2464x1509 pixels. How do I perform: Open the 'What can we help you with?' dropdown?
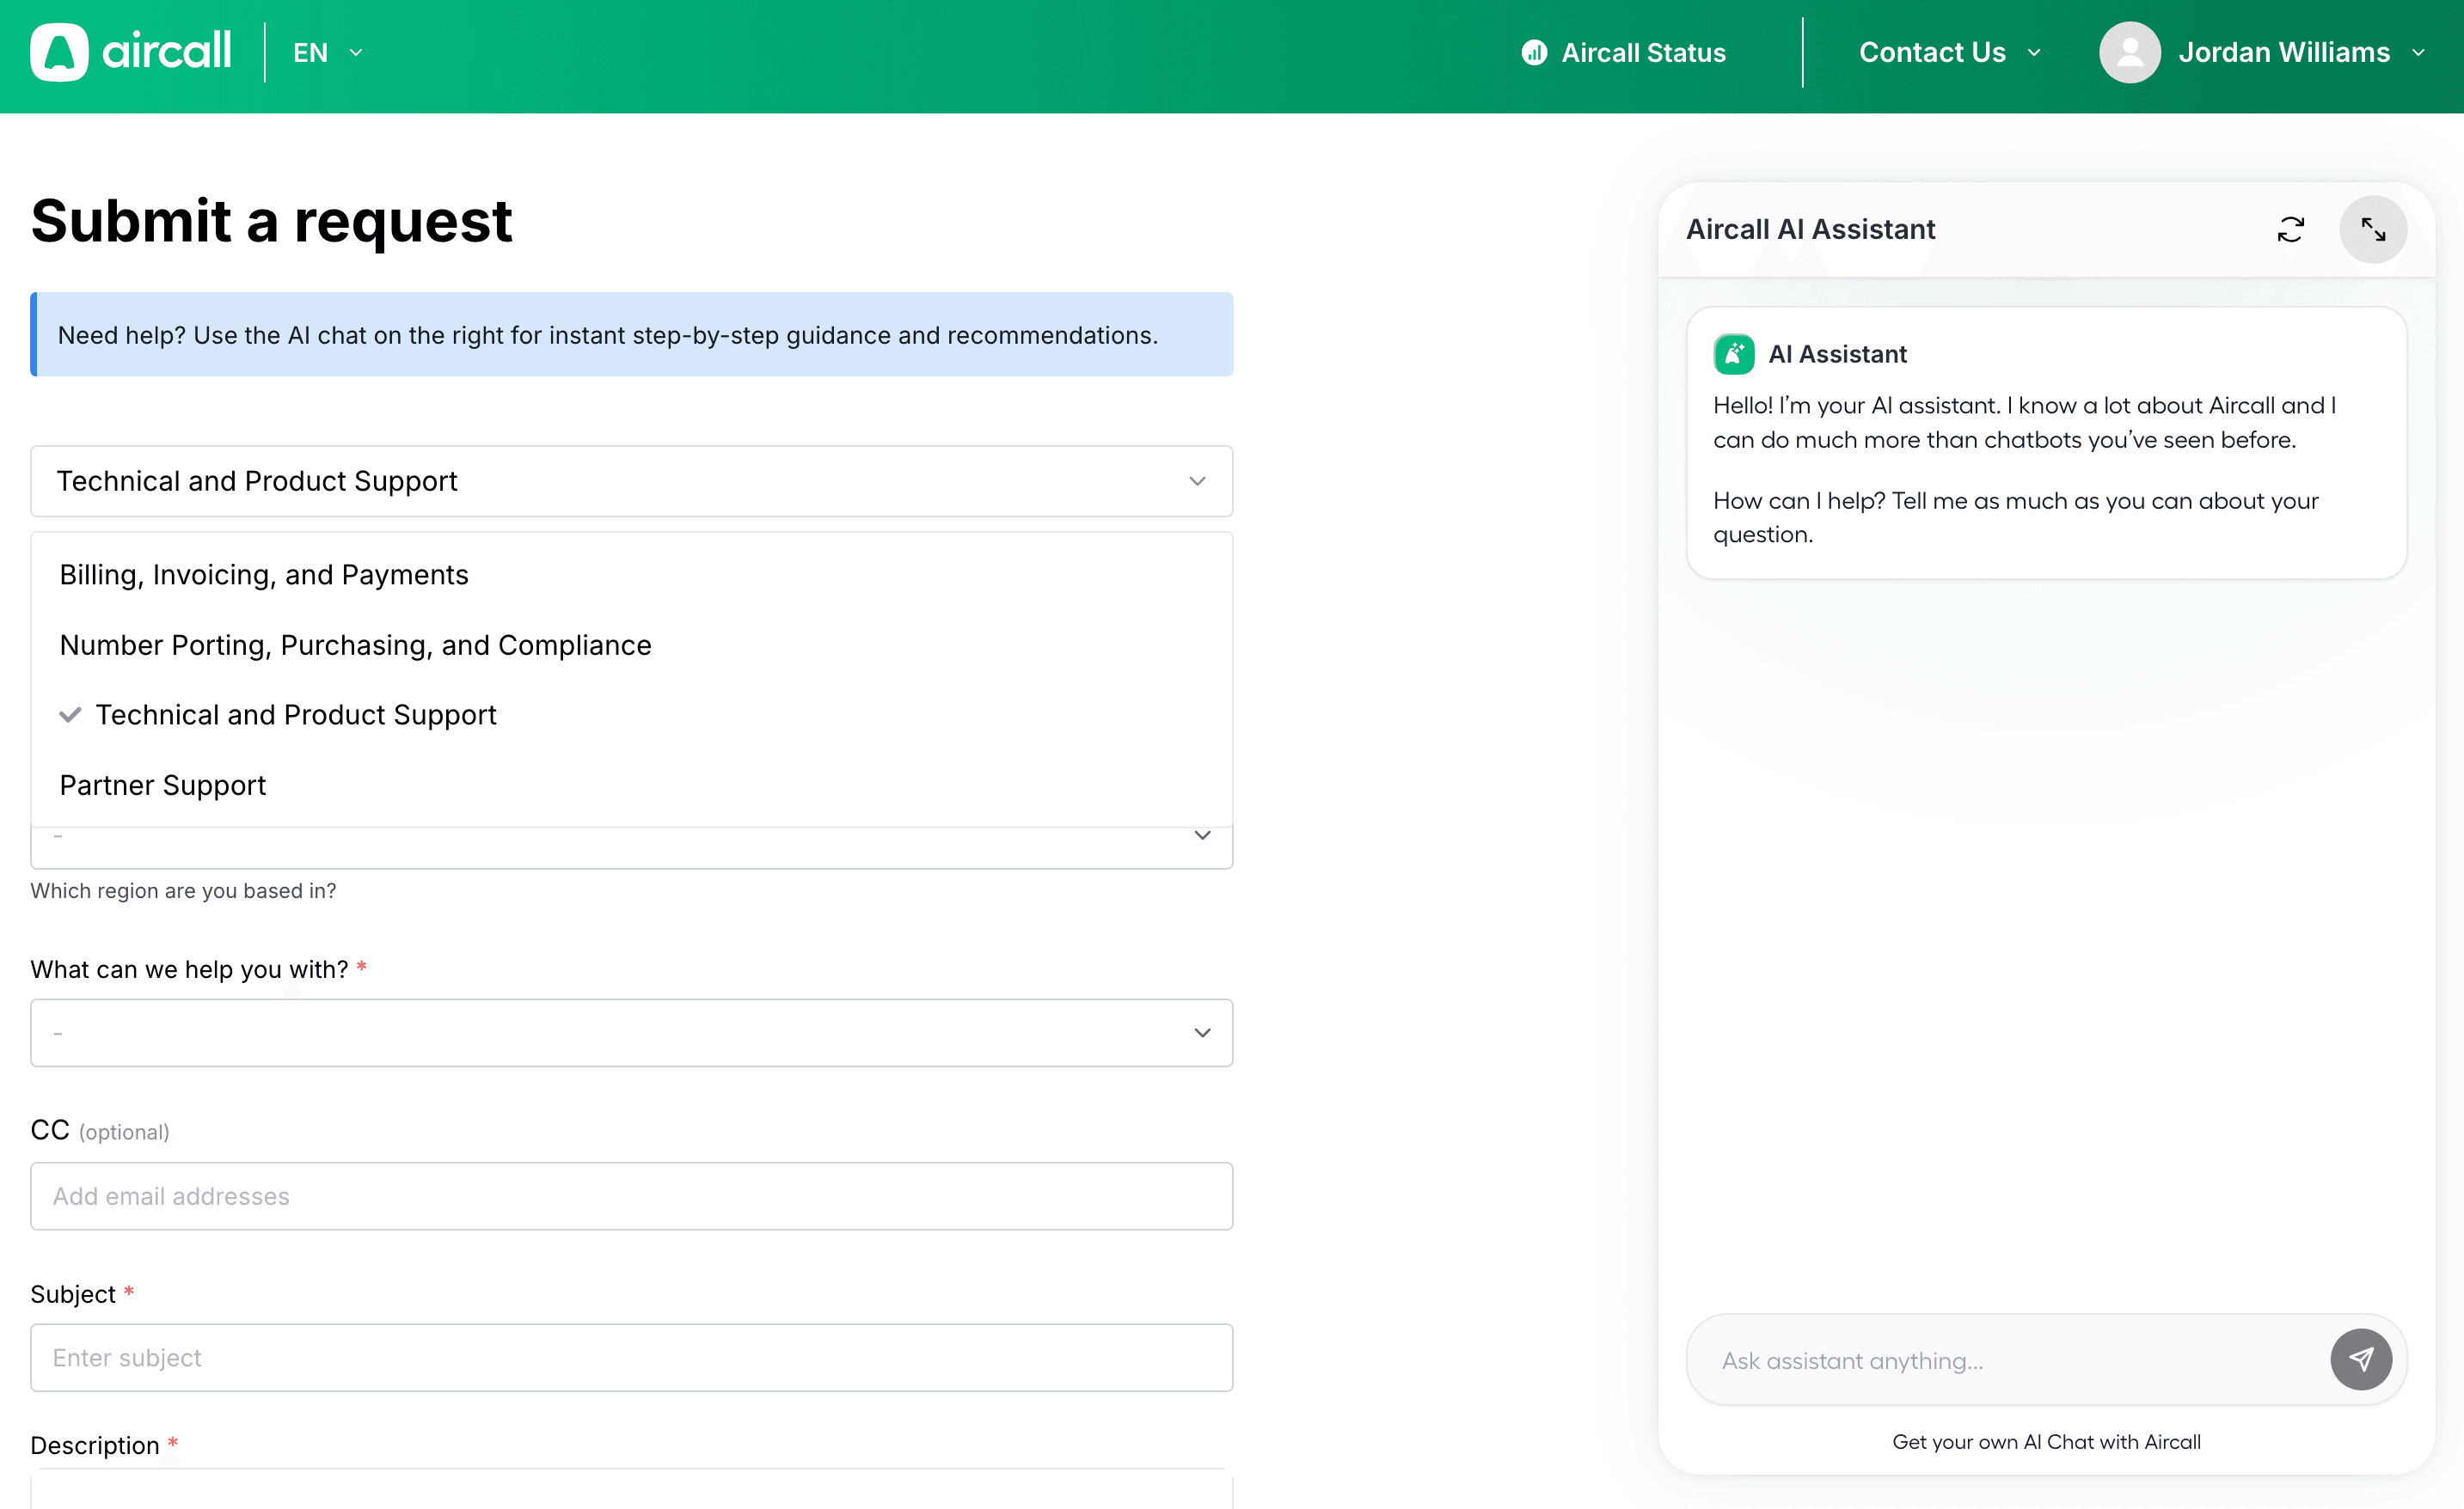click(631, 1032)
